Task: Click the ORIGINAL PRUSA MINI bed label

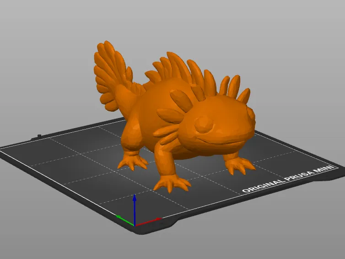Action: [288, 178]
